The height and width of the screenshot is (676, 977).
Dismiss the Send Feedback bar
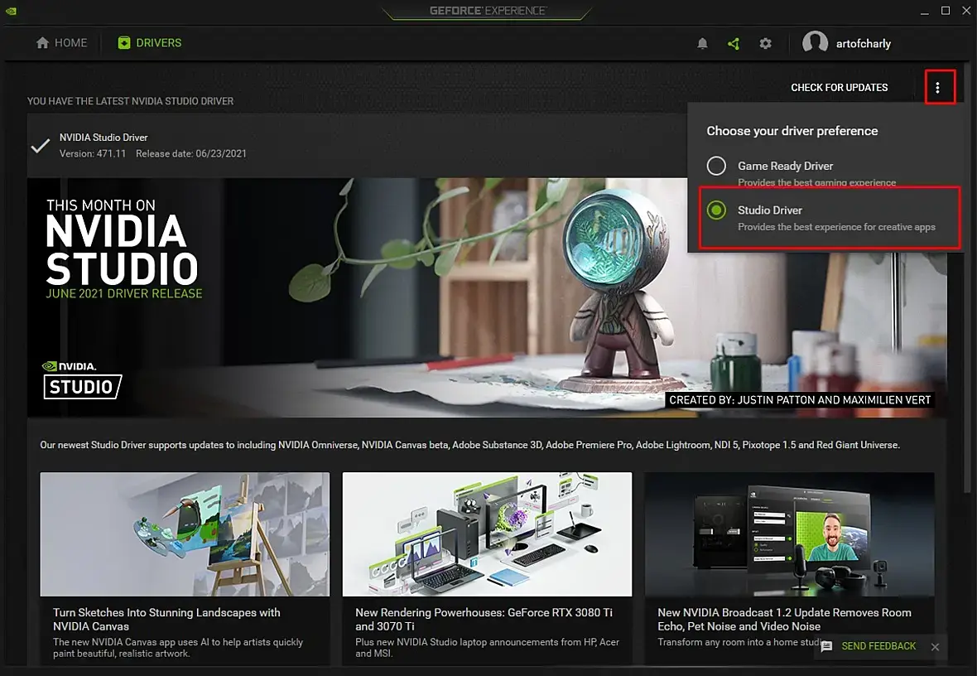coord(935,647)
